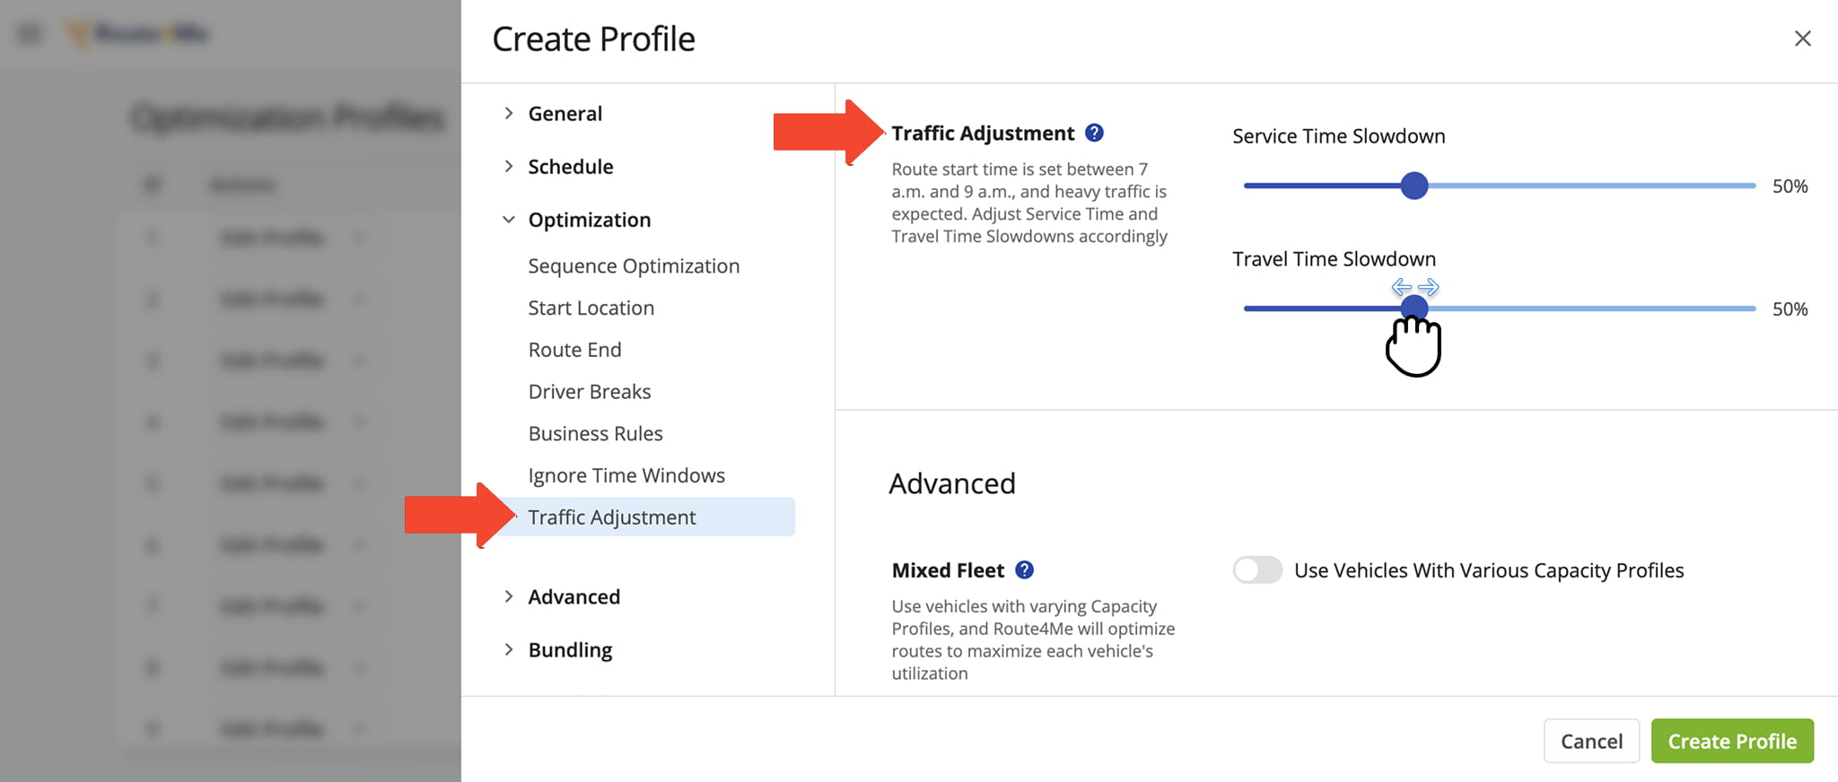
Task: Collapse the Optimization section
Action: click(x=589, y=220)
